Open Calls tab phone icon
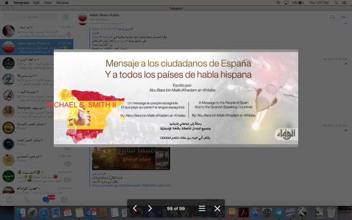Screen dimensions: 352x220 [27, 200]
